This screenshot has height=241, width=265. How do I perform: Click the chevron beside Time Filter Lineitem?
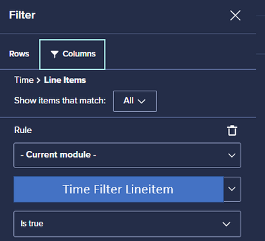click(232, 189)
